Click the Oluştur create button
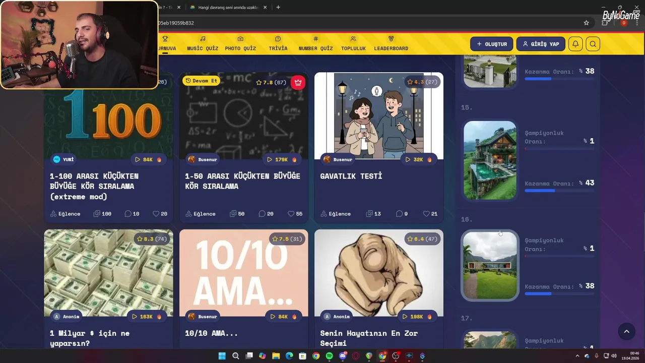The image size is (645, 363). [492, 44]
